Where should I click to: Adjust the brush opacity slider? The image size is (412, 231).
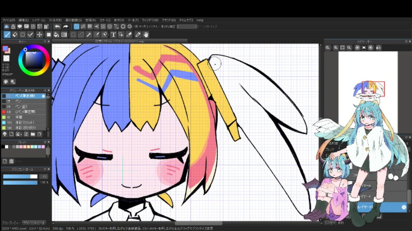click(20, 183)
